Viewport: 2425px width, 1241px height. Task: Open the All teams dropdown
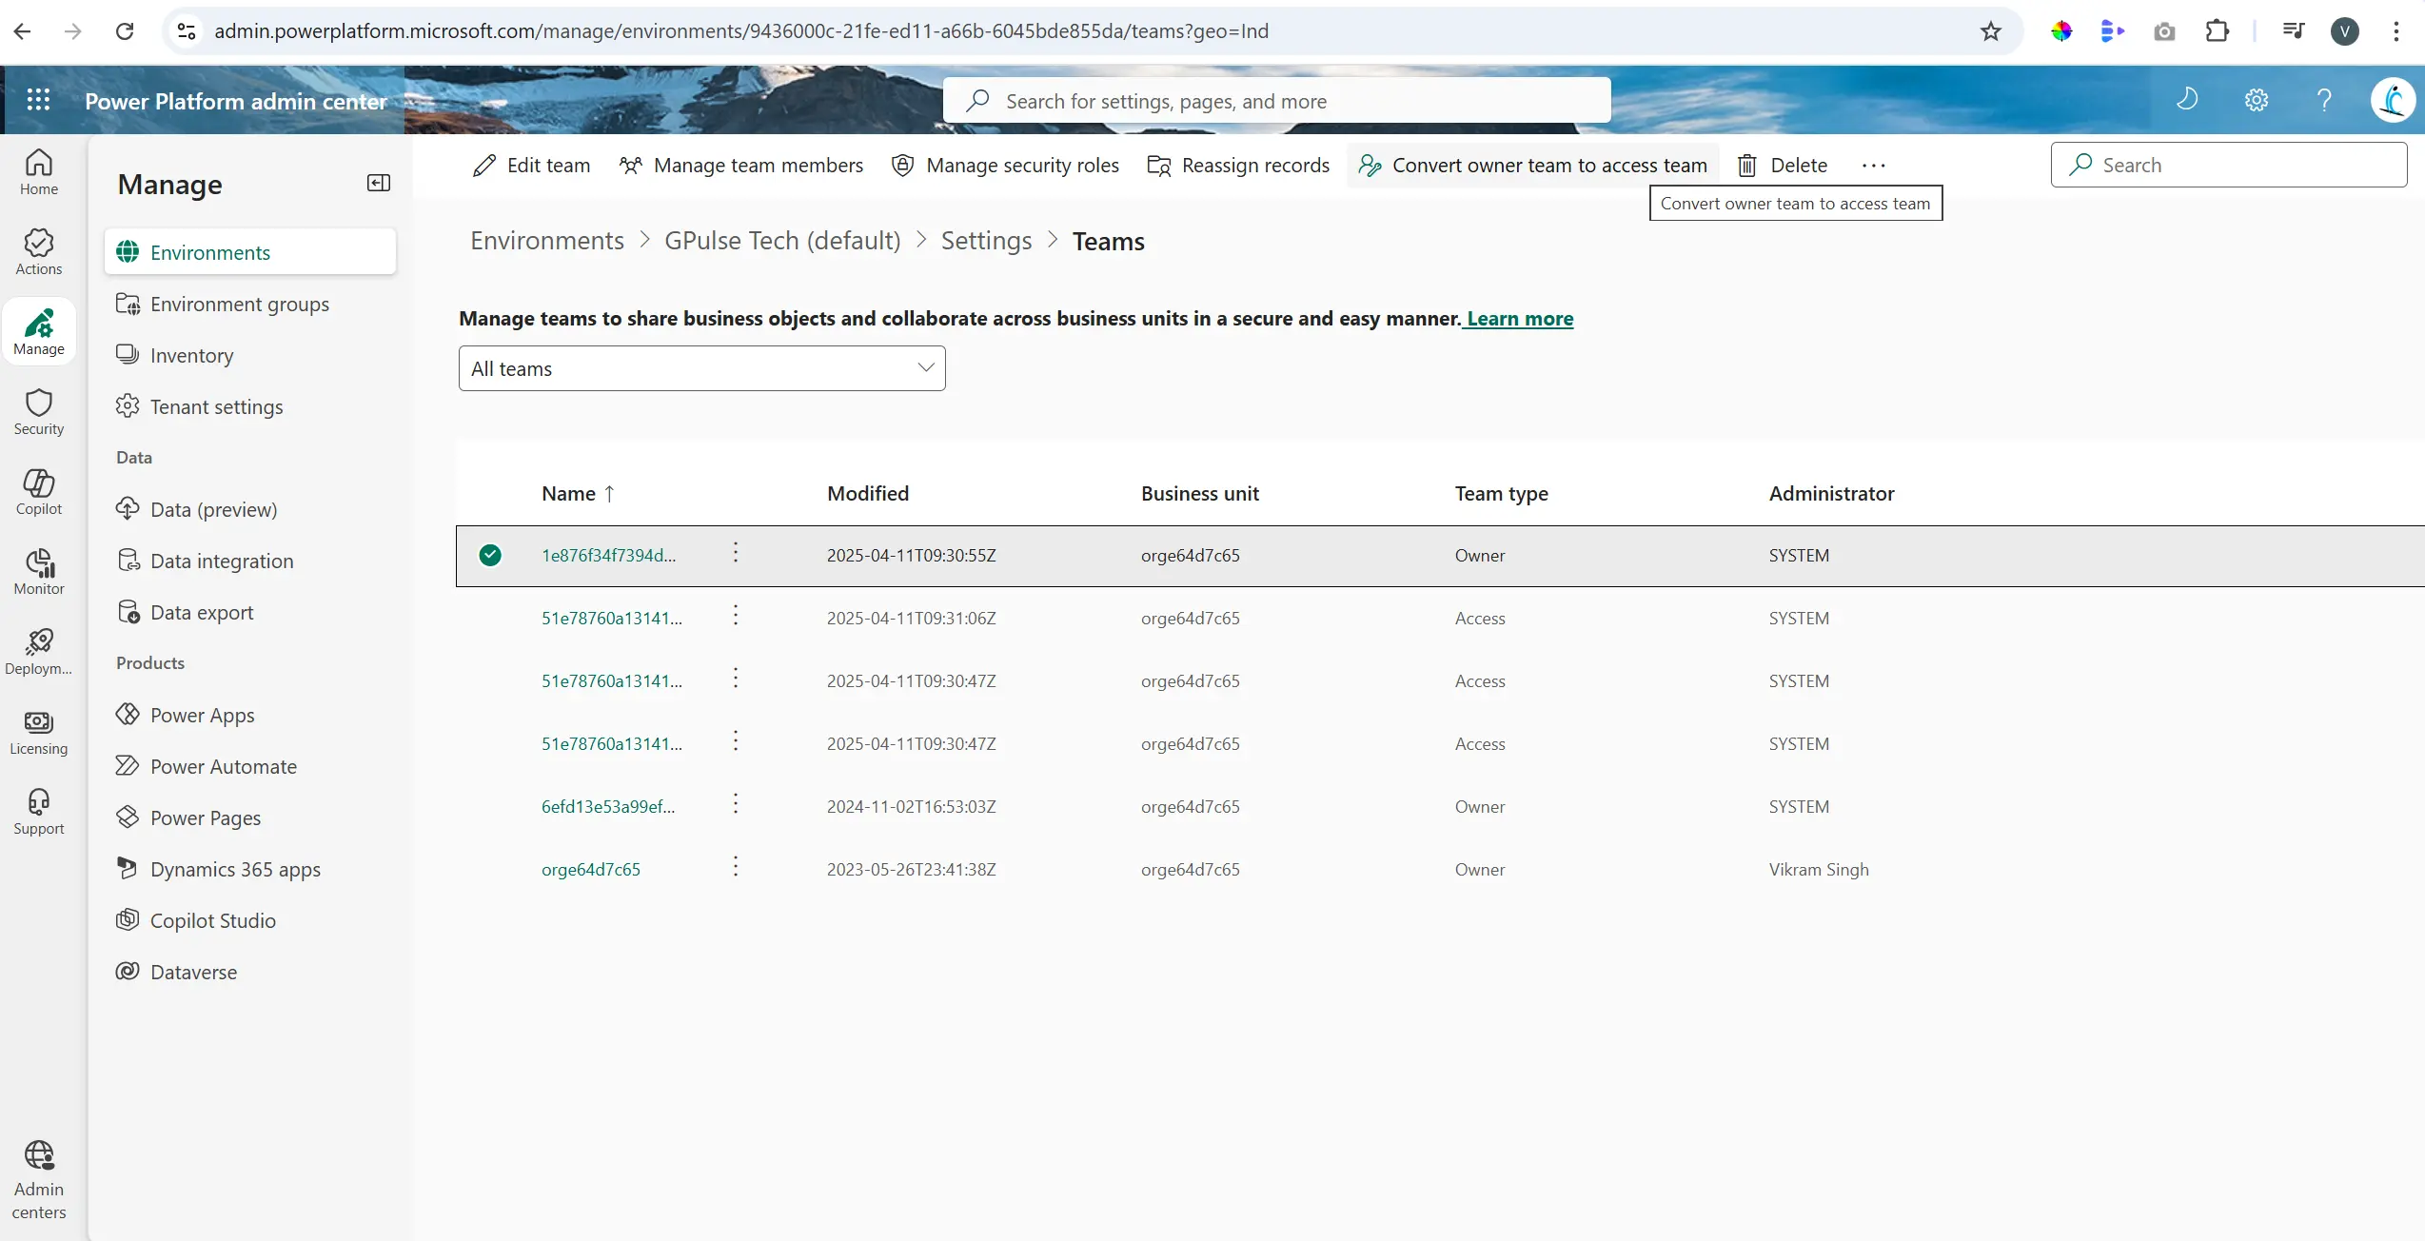[x=701, y=368]
